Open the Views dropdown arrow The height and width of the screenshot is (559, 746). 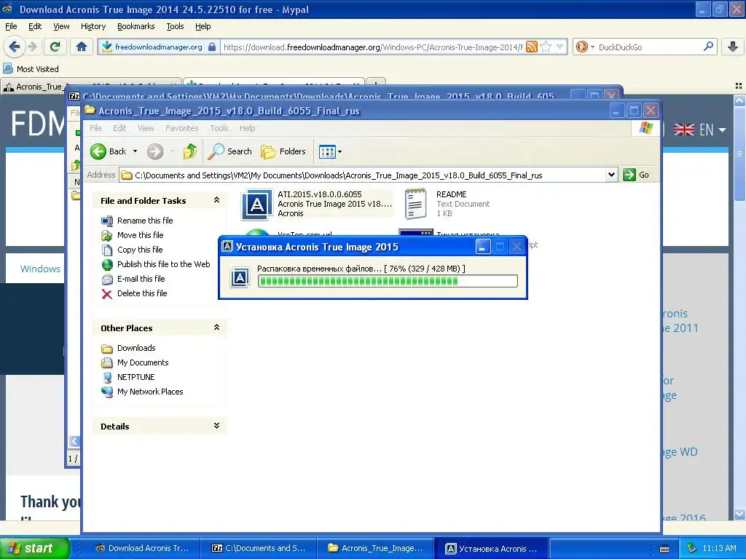(339, 151)
